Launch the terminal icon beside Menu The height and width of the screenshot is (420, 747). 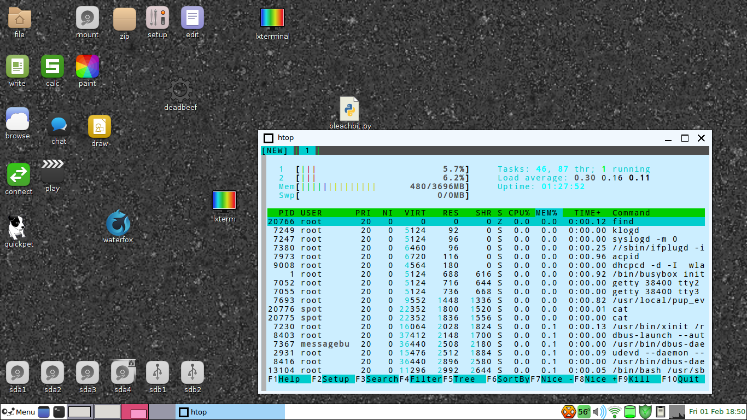[59, 412]
